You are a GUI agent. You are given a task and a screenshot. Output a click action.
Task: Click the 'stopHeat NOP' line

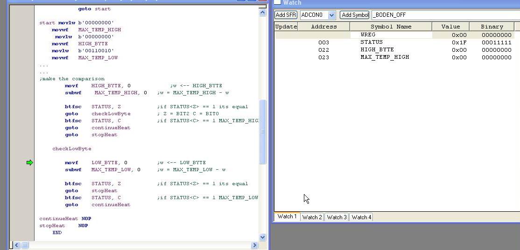click(63, 225)
